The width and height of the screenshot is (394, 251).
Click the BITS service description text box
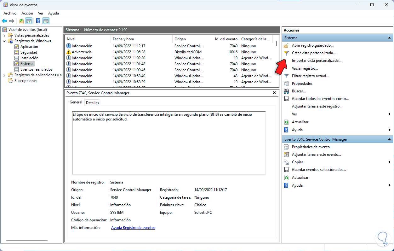pos(169,143)
